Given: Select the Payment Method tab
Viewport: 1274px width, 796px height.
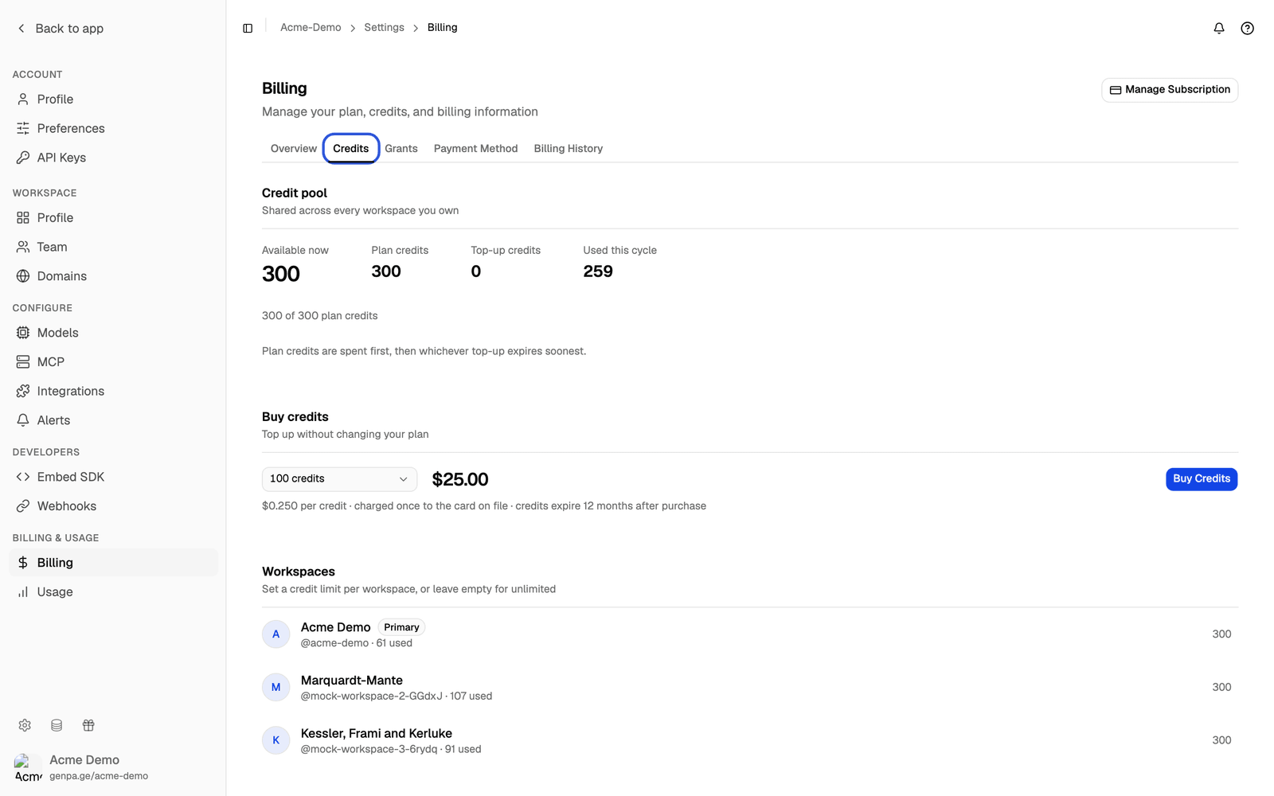Looking at the screenshot, I should tap(475, 149).
